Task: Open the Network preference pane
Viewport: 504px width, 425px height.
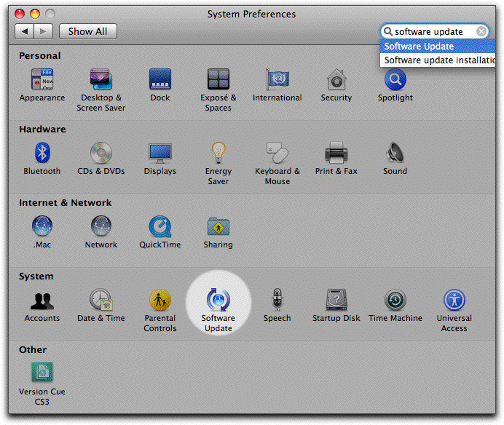Action: coord(101,227)
